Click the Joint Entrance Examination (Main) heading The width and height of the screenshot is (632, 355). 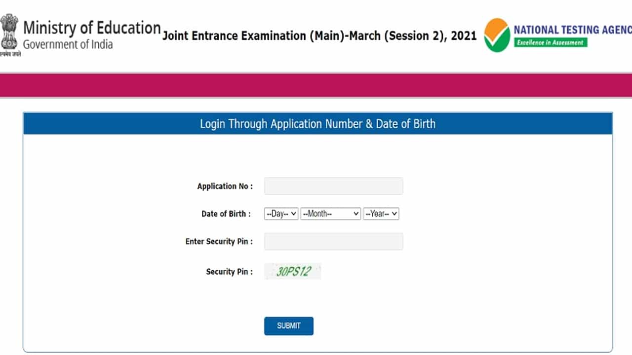pyautogui.click(x=319, y=35)
